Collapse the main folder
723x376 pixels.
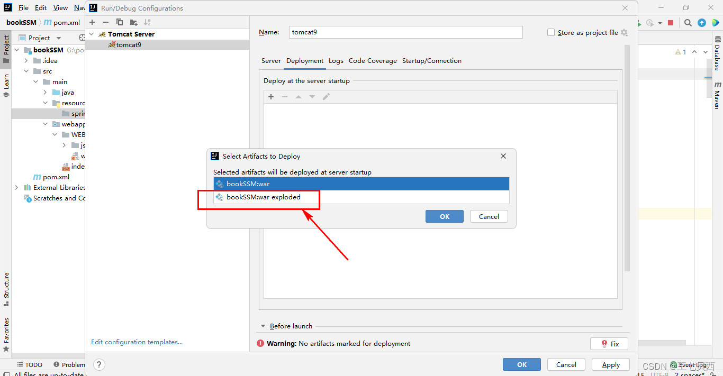(36, 82)
